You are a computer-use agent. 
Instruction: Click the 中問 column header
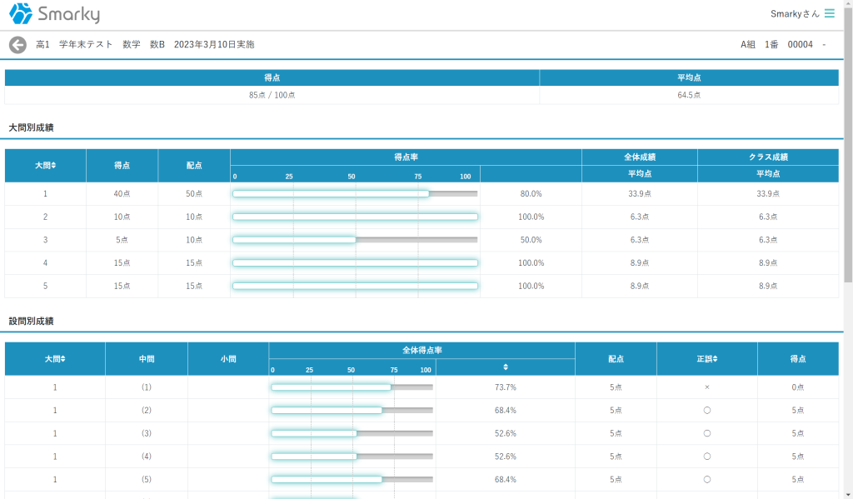[147, 358]
